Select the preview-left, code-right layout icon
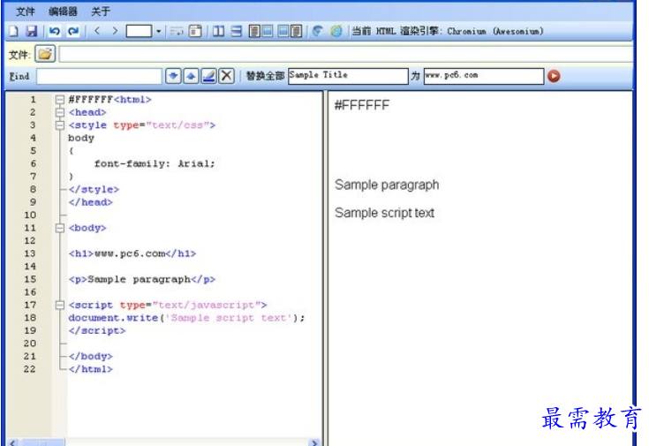Screen dimensions: 649x446 click(290, 31)
